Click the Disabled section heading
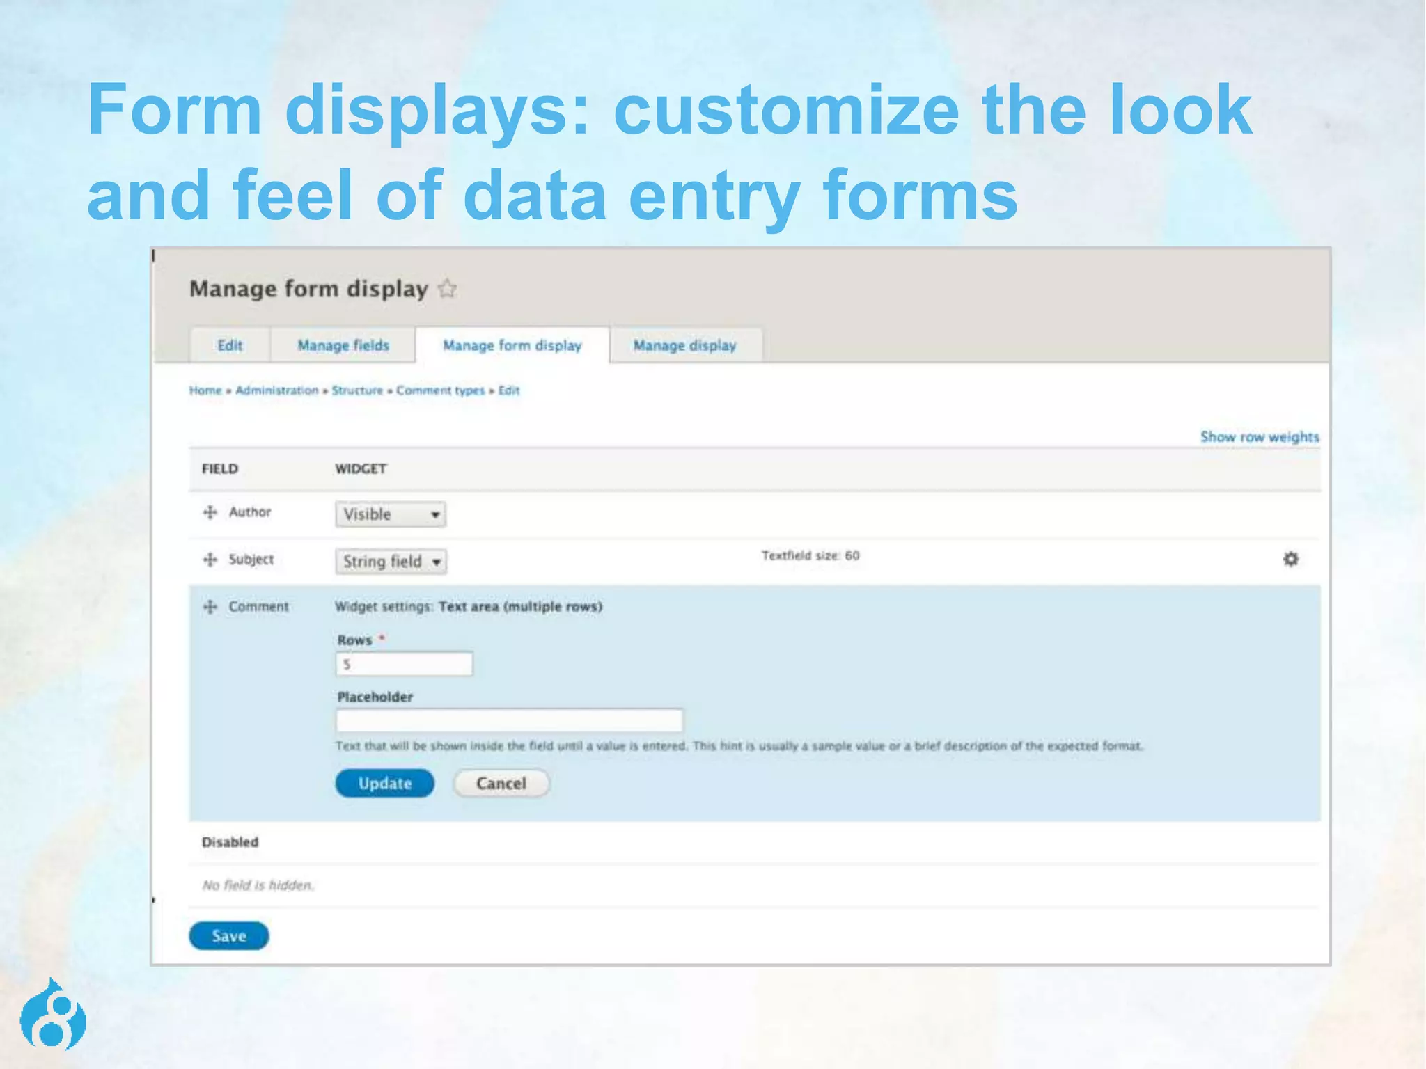This screenshot has height=1069, width=1426. [x=230, y=842]
